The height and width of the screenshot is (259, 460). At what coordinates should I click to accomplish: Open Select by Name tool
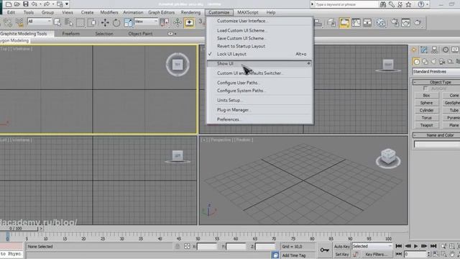click(69, 22)
